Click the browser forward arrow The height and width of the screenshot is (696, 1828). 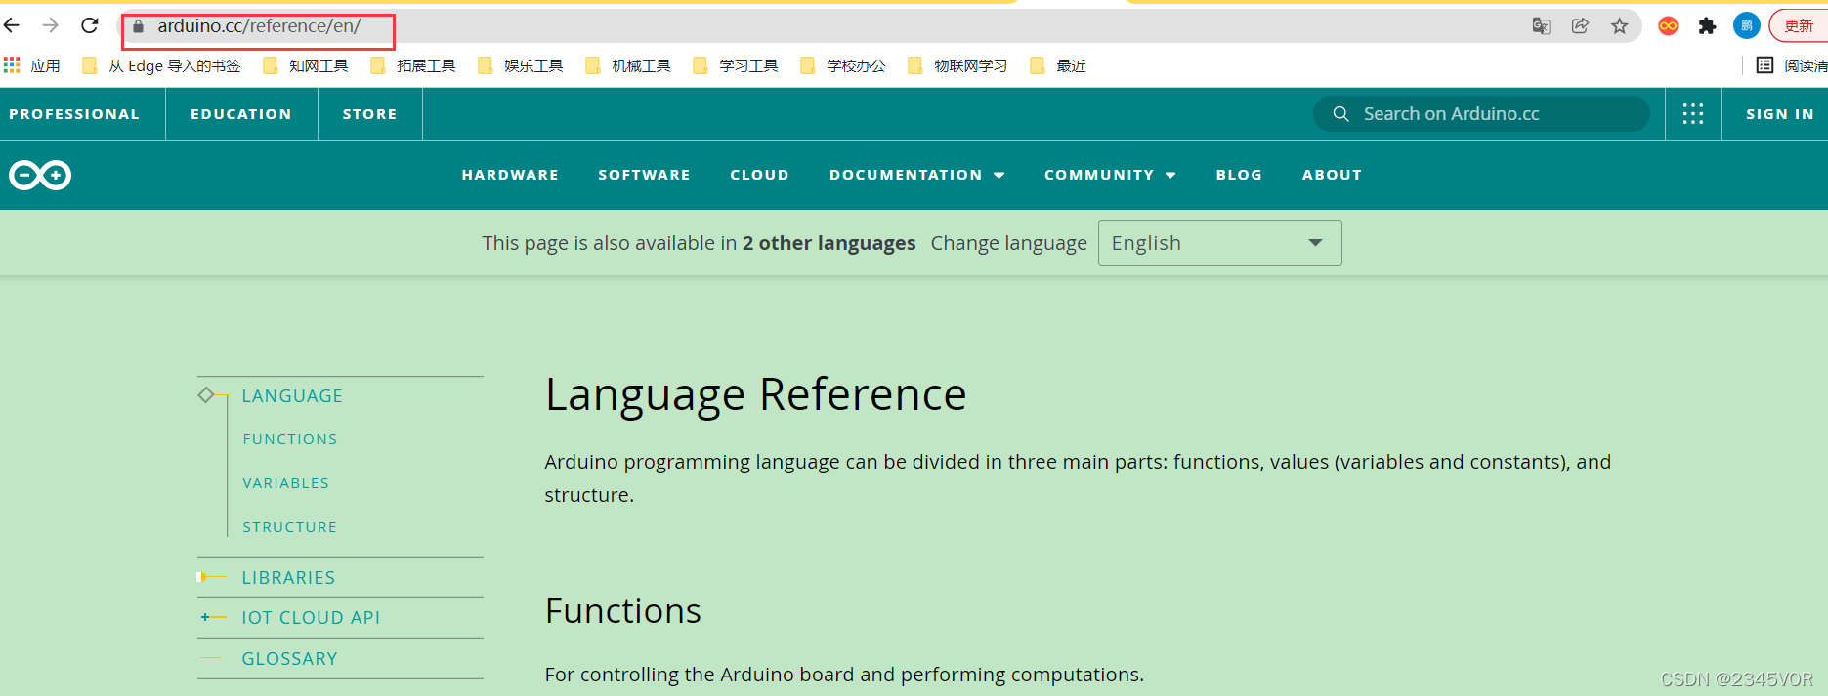point(51,25)
